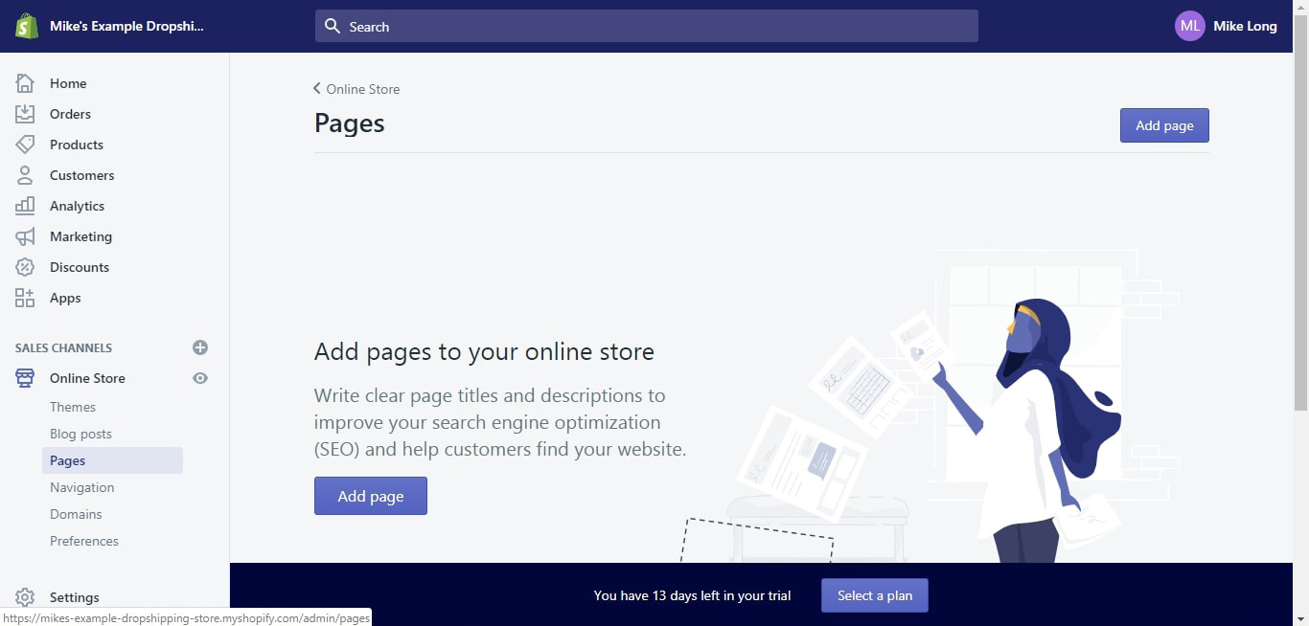Viewport: 1309px width, 626px height.
Task: Click inside the Search field
Action: pos(647,26)
